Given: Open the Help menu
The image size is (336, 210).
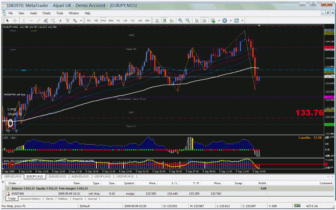Looking at the screenshot, I should tap(88, 13).
